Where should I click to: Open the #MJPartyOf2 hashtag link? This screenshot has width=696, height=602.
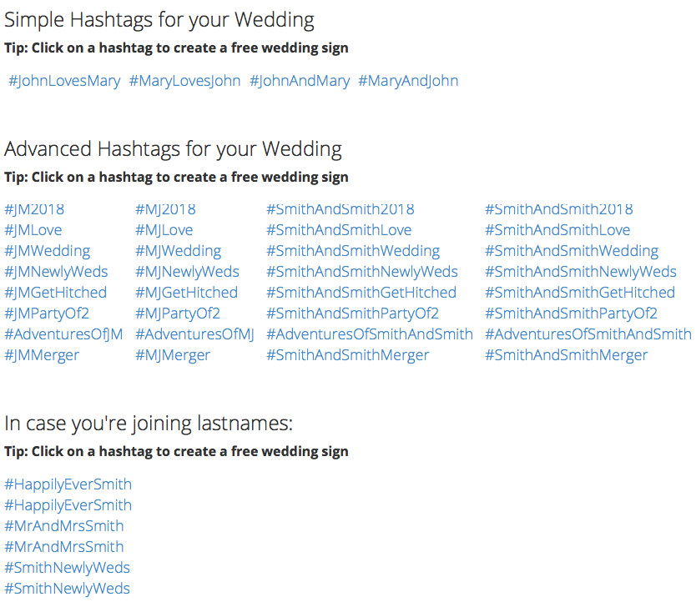pos(178,314)
